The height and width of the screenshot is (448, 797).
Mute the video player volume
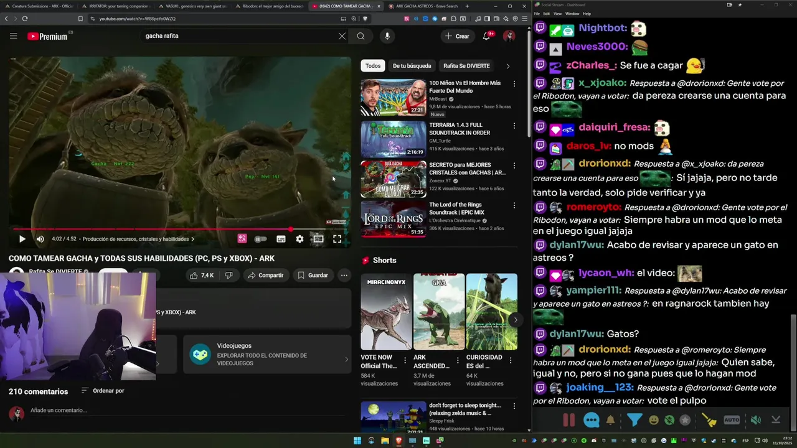pyautogui.click(x=40, y=239)
